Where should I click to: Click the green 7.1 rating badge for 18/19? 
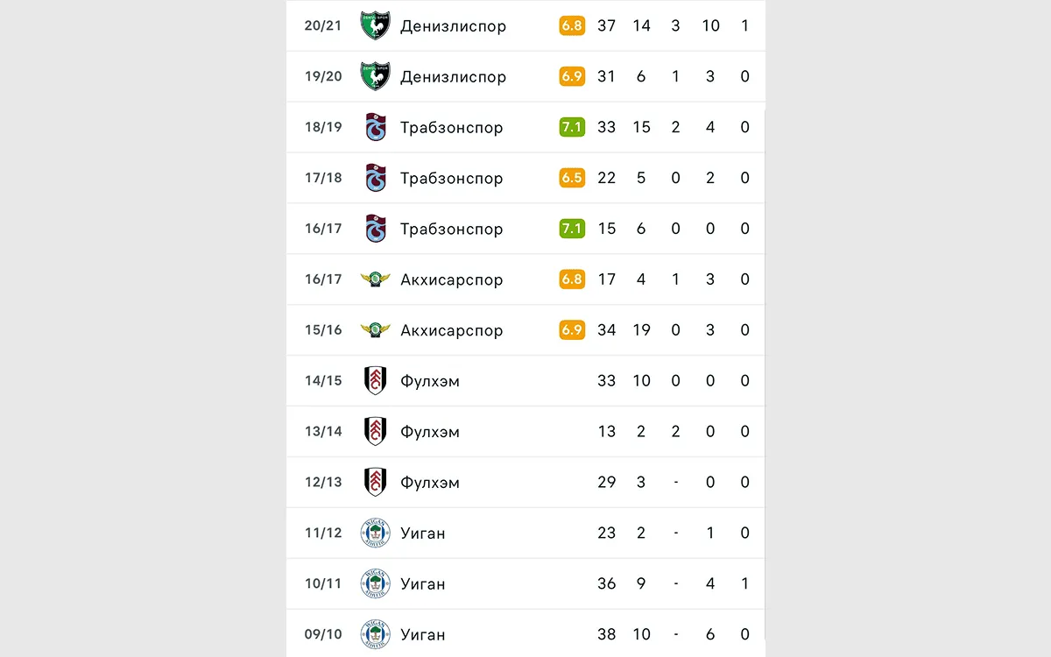pos(571,127)
